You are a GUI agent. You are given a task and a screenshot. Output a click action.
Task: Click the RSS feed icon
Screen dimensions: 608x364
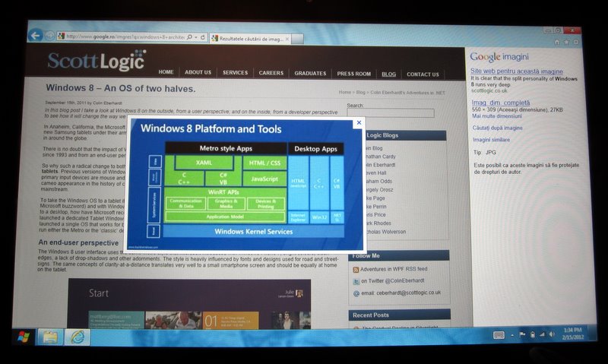pos(356,270)
